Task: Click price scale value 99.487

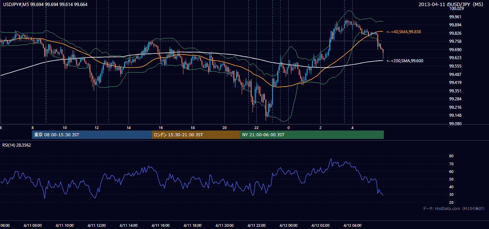Action: (455, 74)
